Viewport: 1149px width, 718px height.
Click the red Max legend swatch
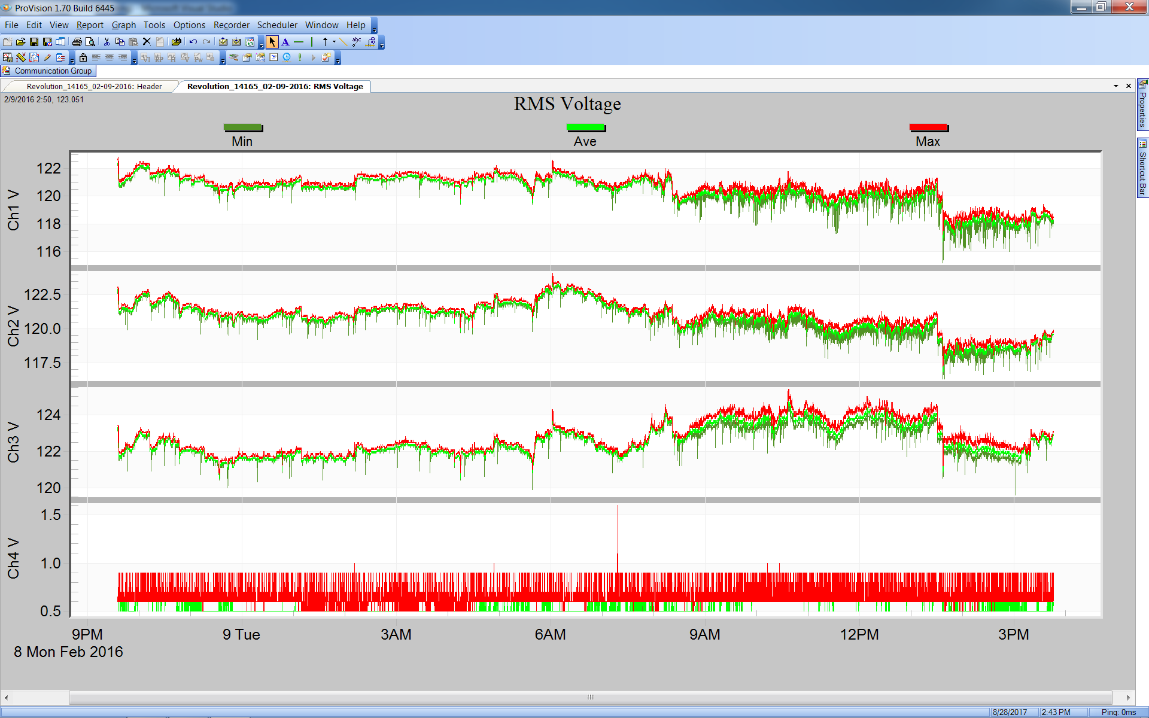pos(928,127)
